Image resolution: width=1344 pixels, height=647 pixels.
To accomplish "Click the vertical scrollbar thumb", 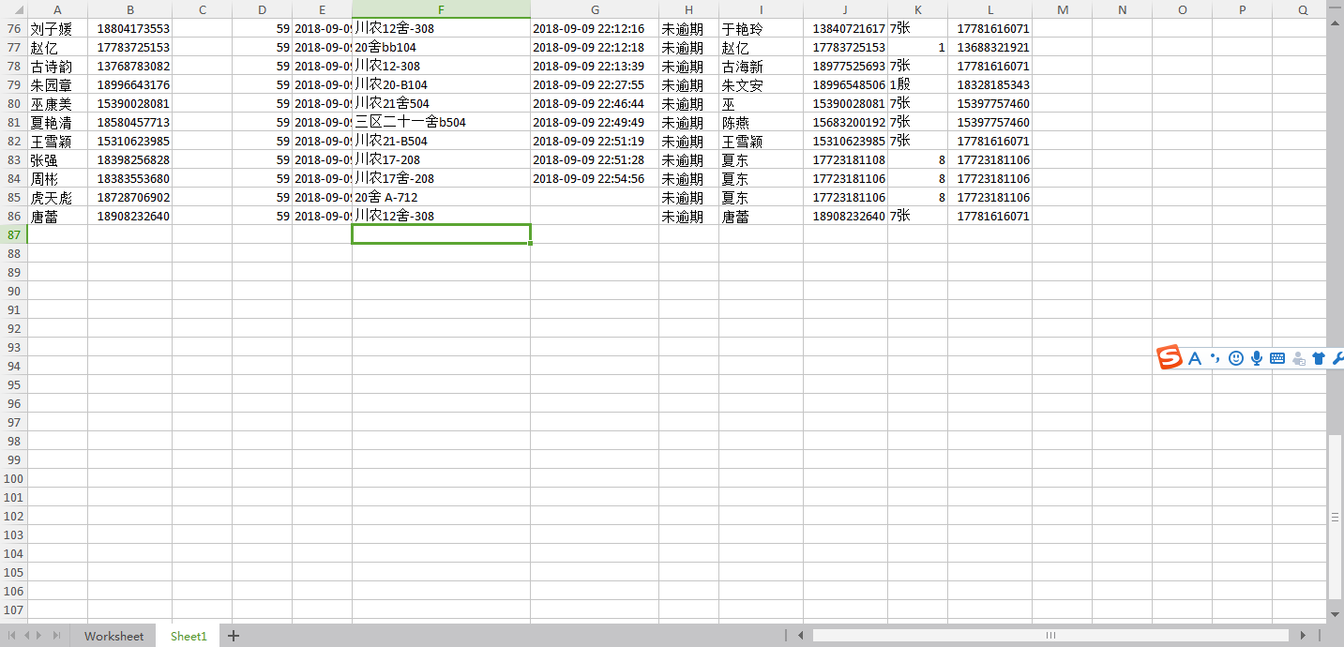I will click(x=1336, y=516).
